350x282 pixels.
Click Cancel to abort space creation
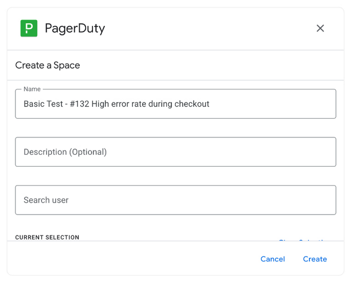point(273,259)
